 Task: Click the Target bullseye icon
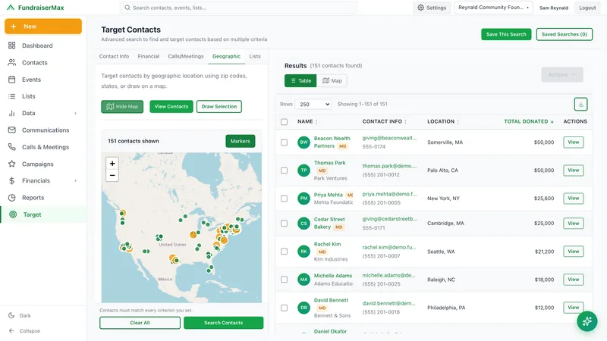pyautogui.click(x=13, y=214)
